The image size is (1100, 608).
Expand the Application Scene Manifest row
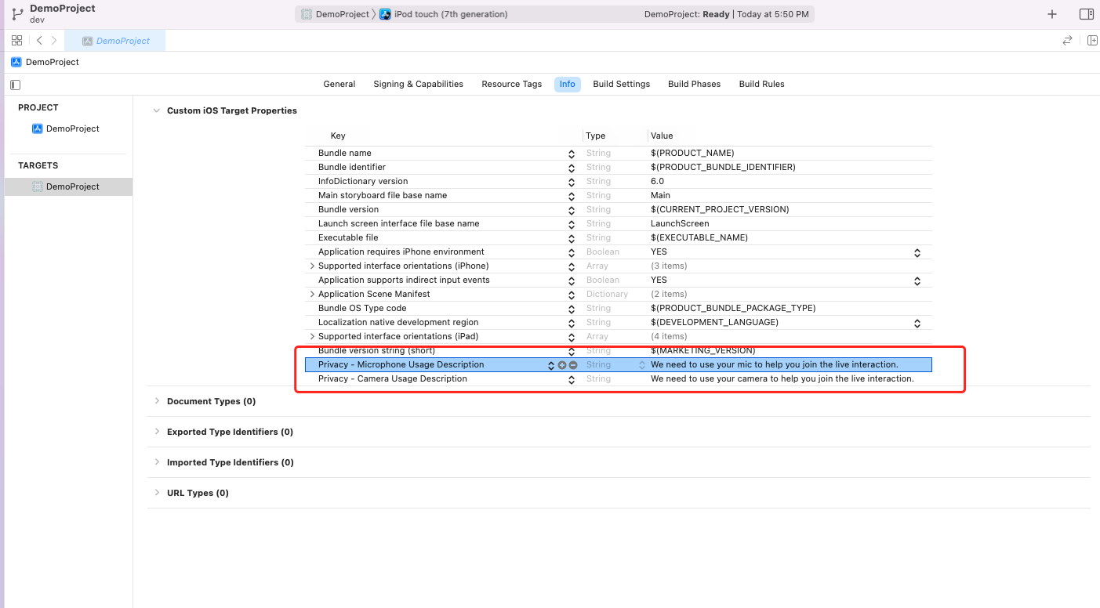(312, 294)
